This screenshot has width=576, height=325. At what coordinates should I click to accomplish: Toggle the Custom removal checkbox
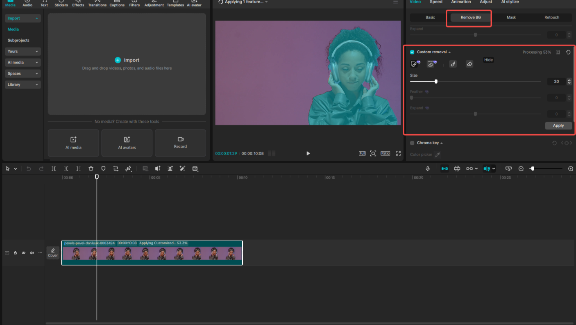point(412,52)
